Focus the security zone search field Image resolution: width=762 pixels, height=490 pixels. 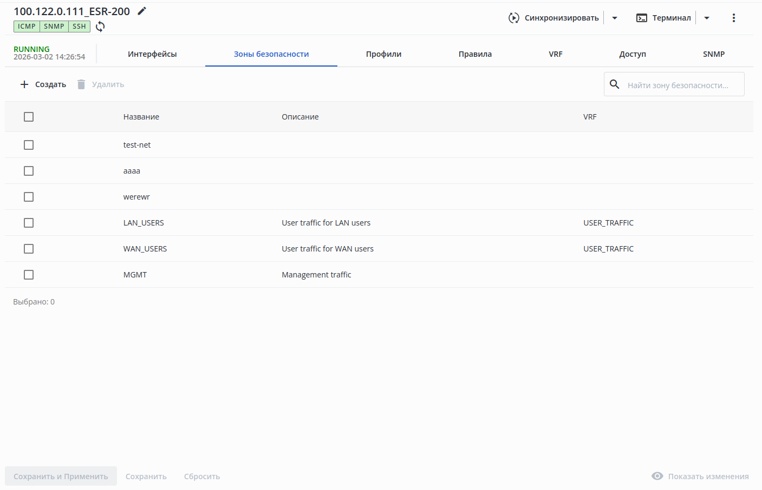coord(680,85)
